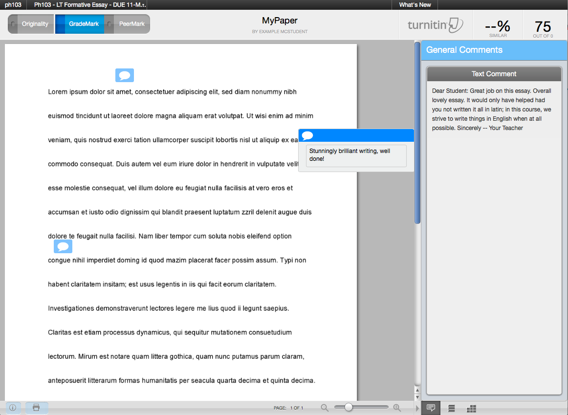Viewport: 568px width, 415px height.
Task: Click the print icon in bottom bar
Action: [36, 407]
